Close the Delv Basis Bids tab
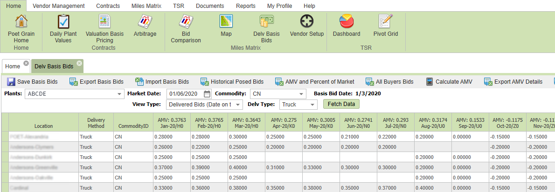The height and width of the screenshot is (192, 555). point(79,63)
